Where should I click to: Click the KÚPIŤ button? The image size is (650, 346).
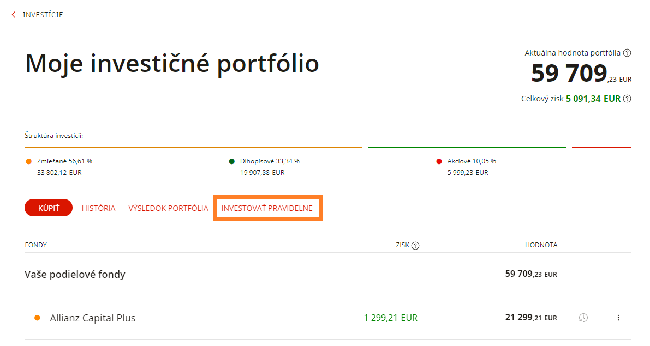point(49,208)
